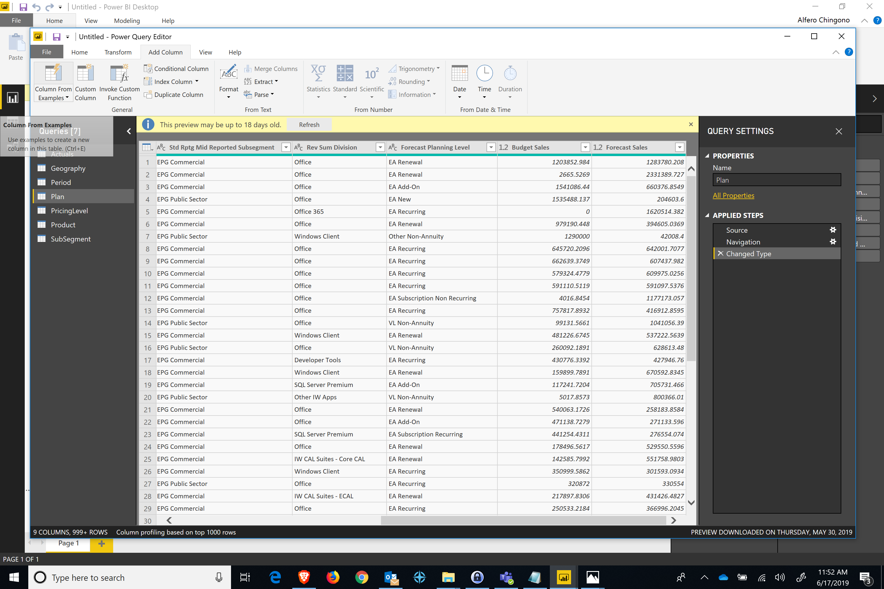Click the horizontal scrollbar right arrow
The image size is (884, 589).
pos(673,520)
